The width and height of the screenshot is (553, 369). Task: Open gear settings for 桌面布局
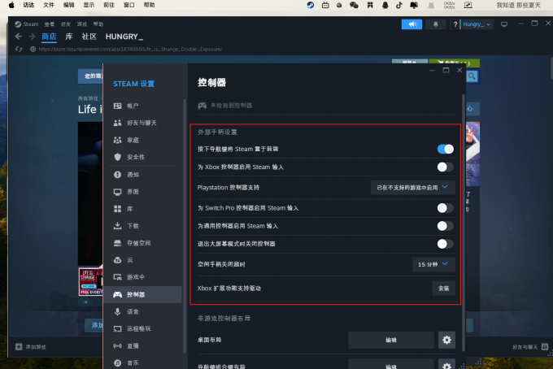coord(446,340)
